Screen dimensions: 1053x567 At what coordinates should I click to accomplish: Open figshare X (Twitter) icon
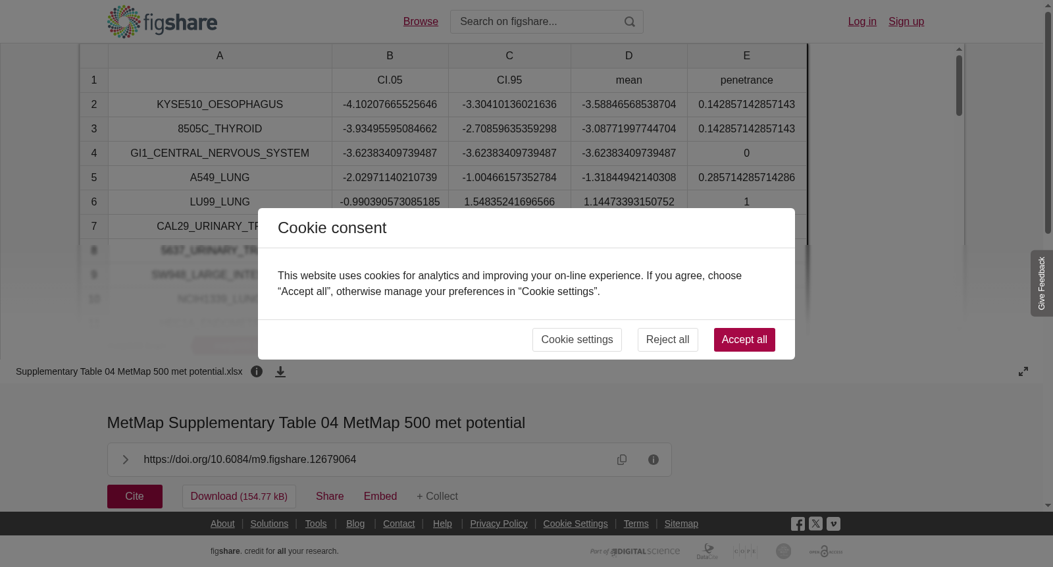pos(815,524)
